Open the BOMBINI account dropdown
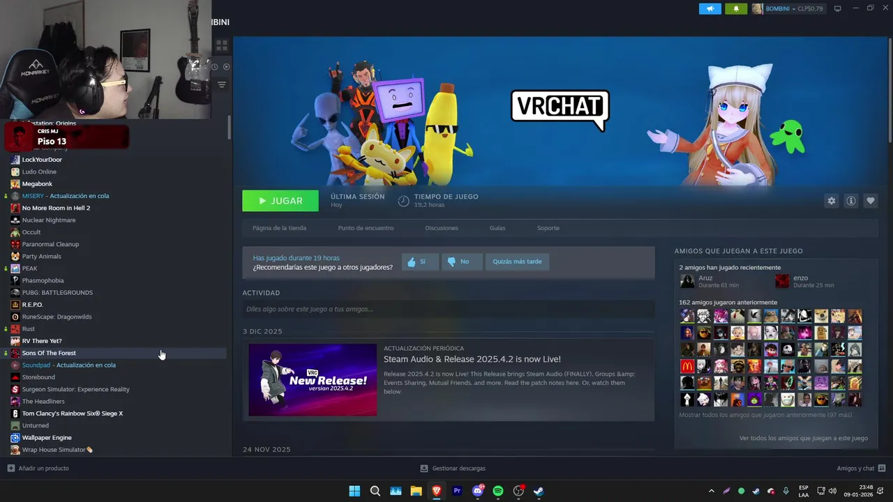Screen dimensions: 893x502 click(x=788, y=8)
